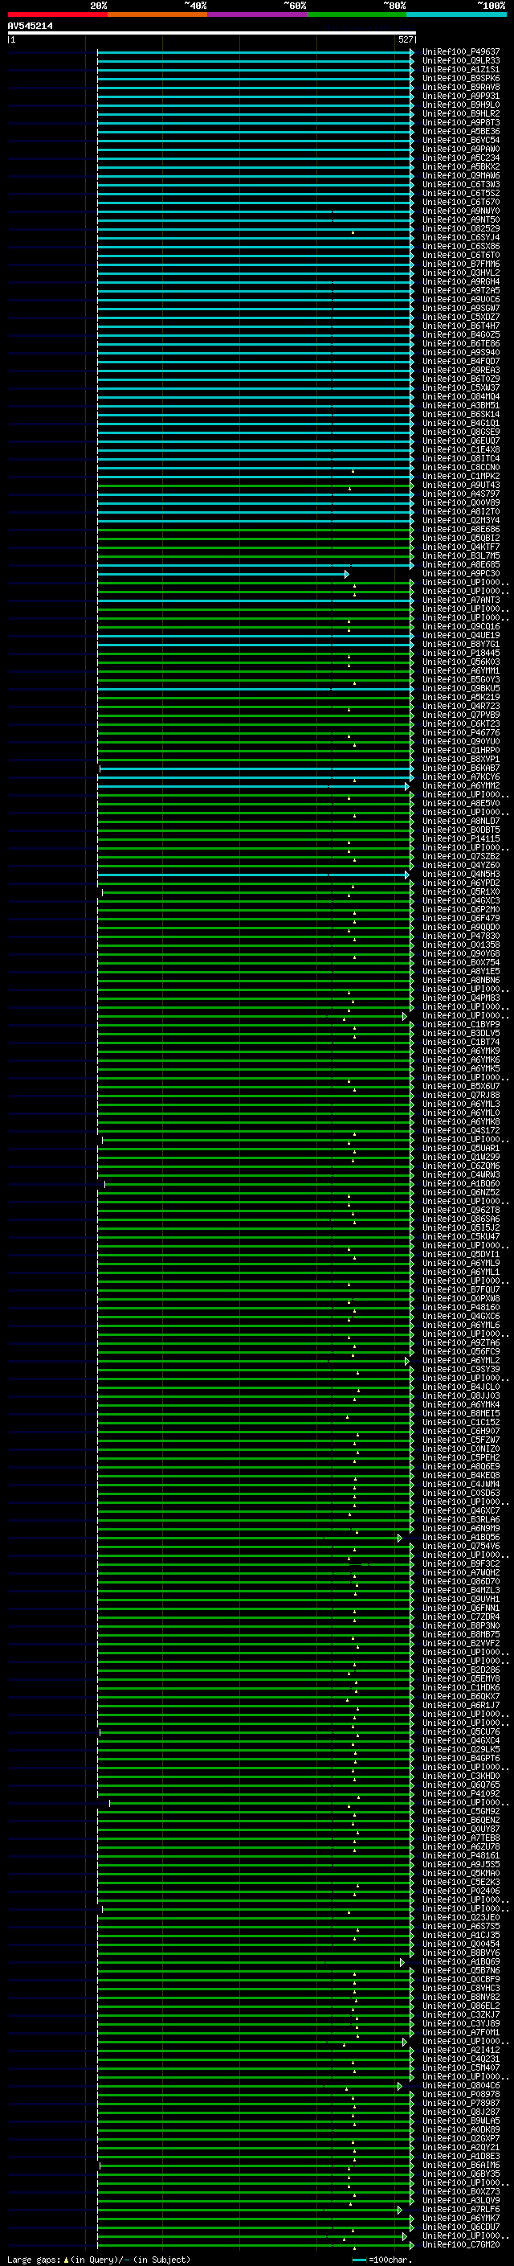Image resolution: width=514 pixels, height=2266 pixels.
Task: Click the purple ~60% identity legend bar
Action: point(258,14)
